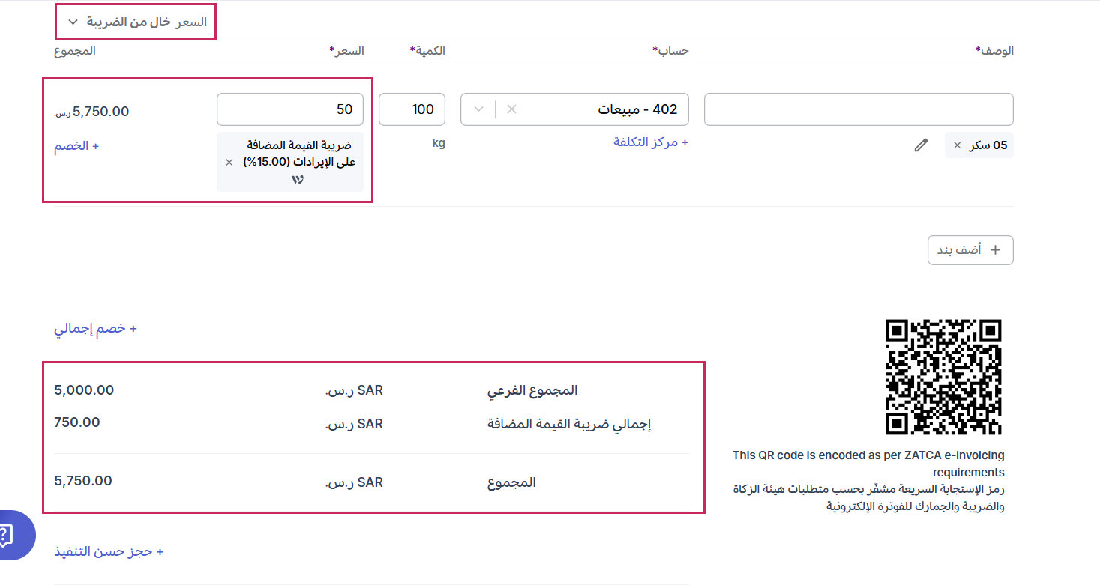Click the 5,000.00 subtotal amount
Screen dimensions: 1100x585
(x=84, y=390)
